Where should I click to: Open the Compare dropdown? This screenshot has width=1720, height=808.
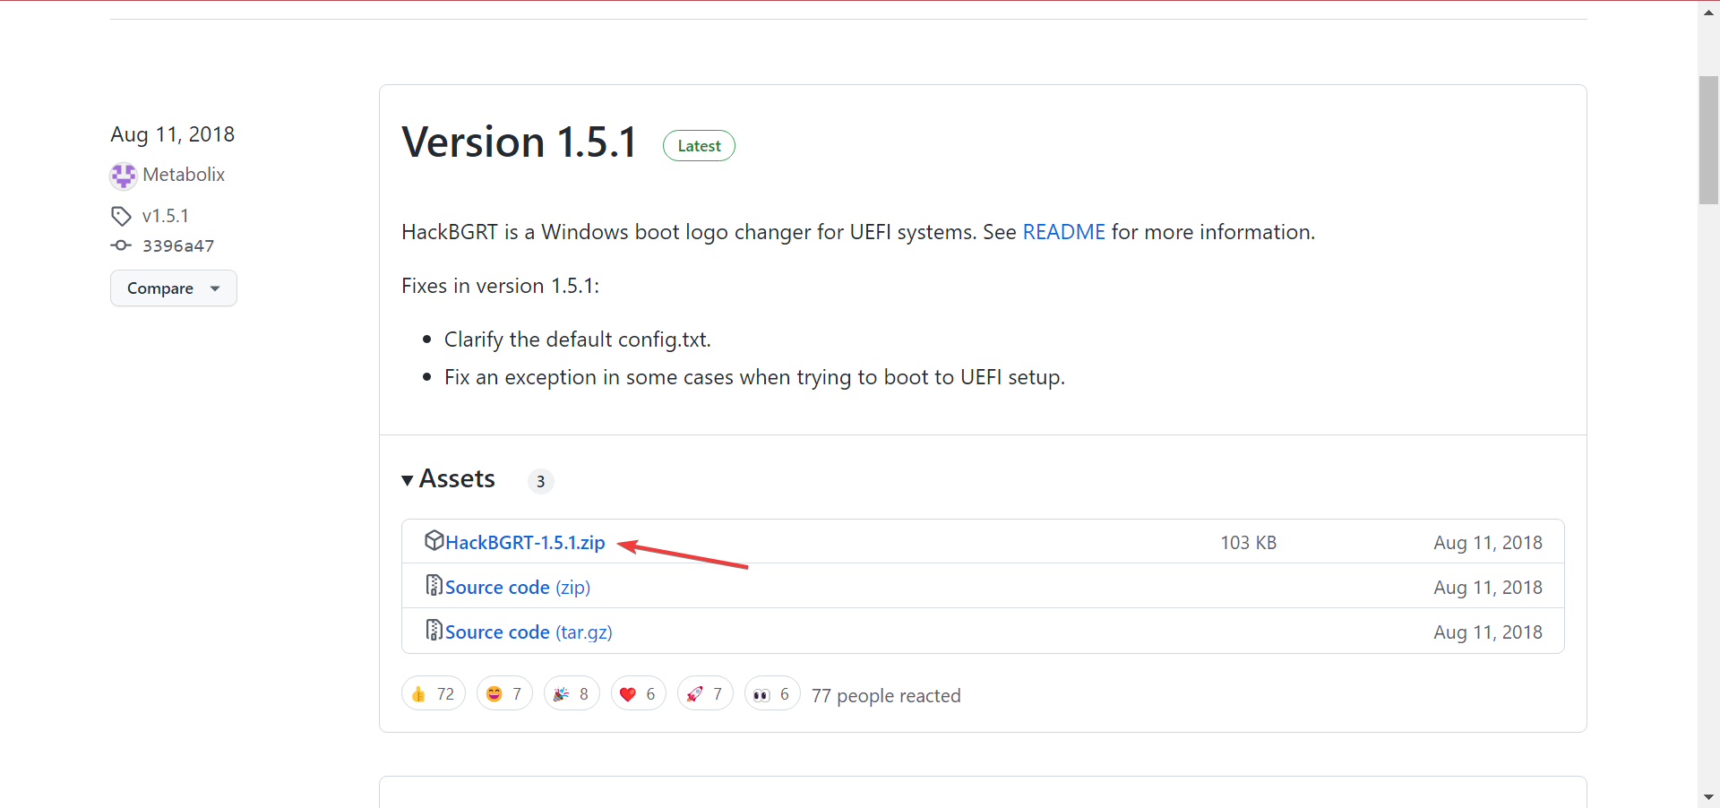coord(173,288)
